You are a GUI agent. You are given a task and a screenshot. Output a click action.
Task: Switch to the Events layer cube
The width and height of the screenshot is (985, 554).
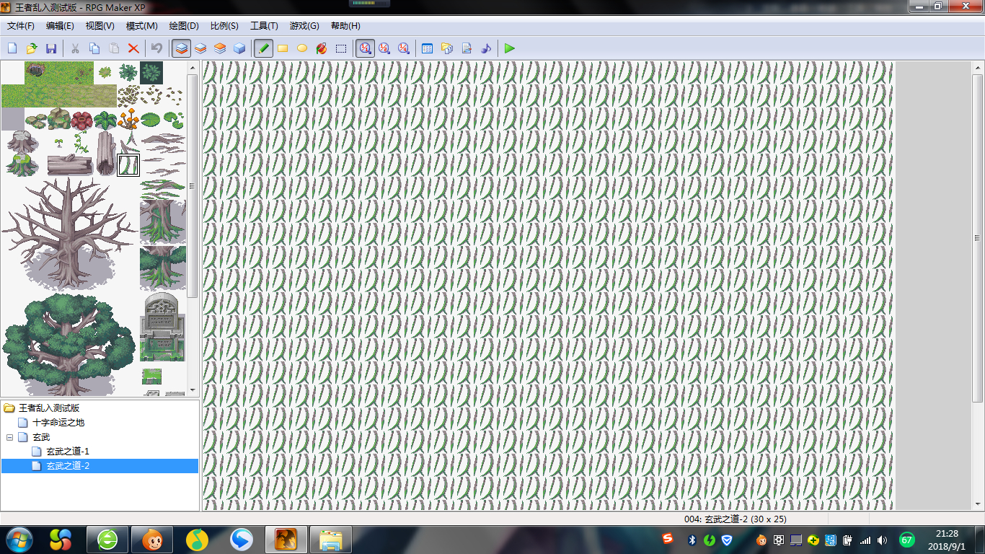point(239,48)
